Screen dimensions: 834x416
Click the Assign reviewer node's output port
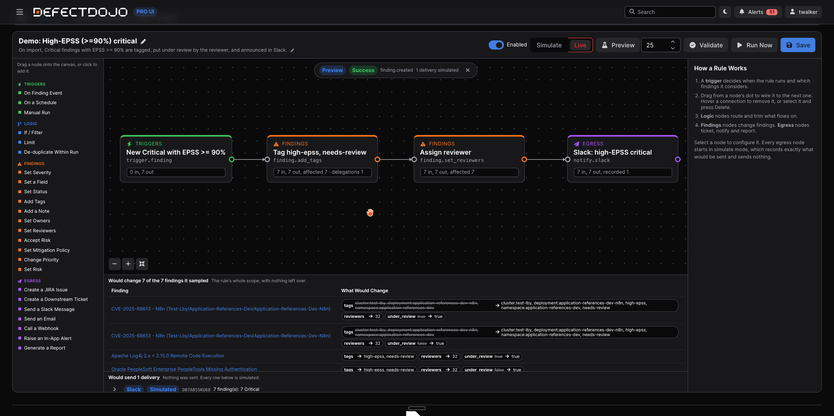pyautogui.click(x=524, y=159)
